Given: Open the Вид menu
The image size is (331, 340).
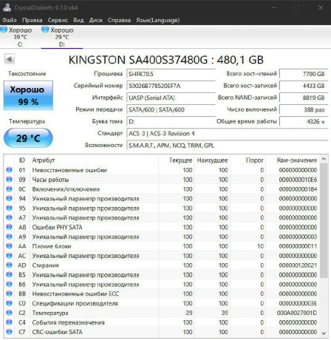Looking at the screenshot, I should 78,20.
